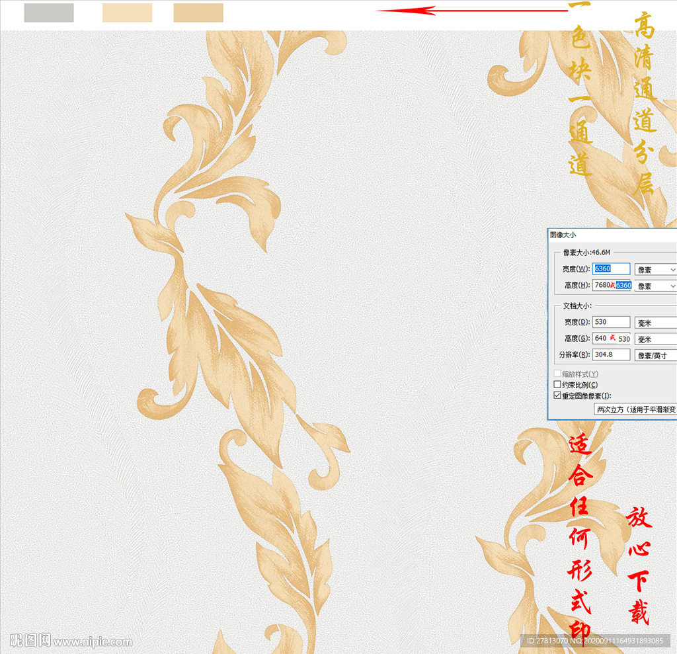Click the resolution field showing 304.8
The width and height of the screenshot is (677, 654).
click(x=611, y=354)
